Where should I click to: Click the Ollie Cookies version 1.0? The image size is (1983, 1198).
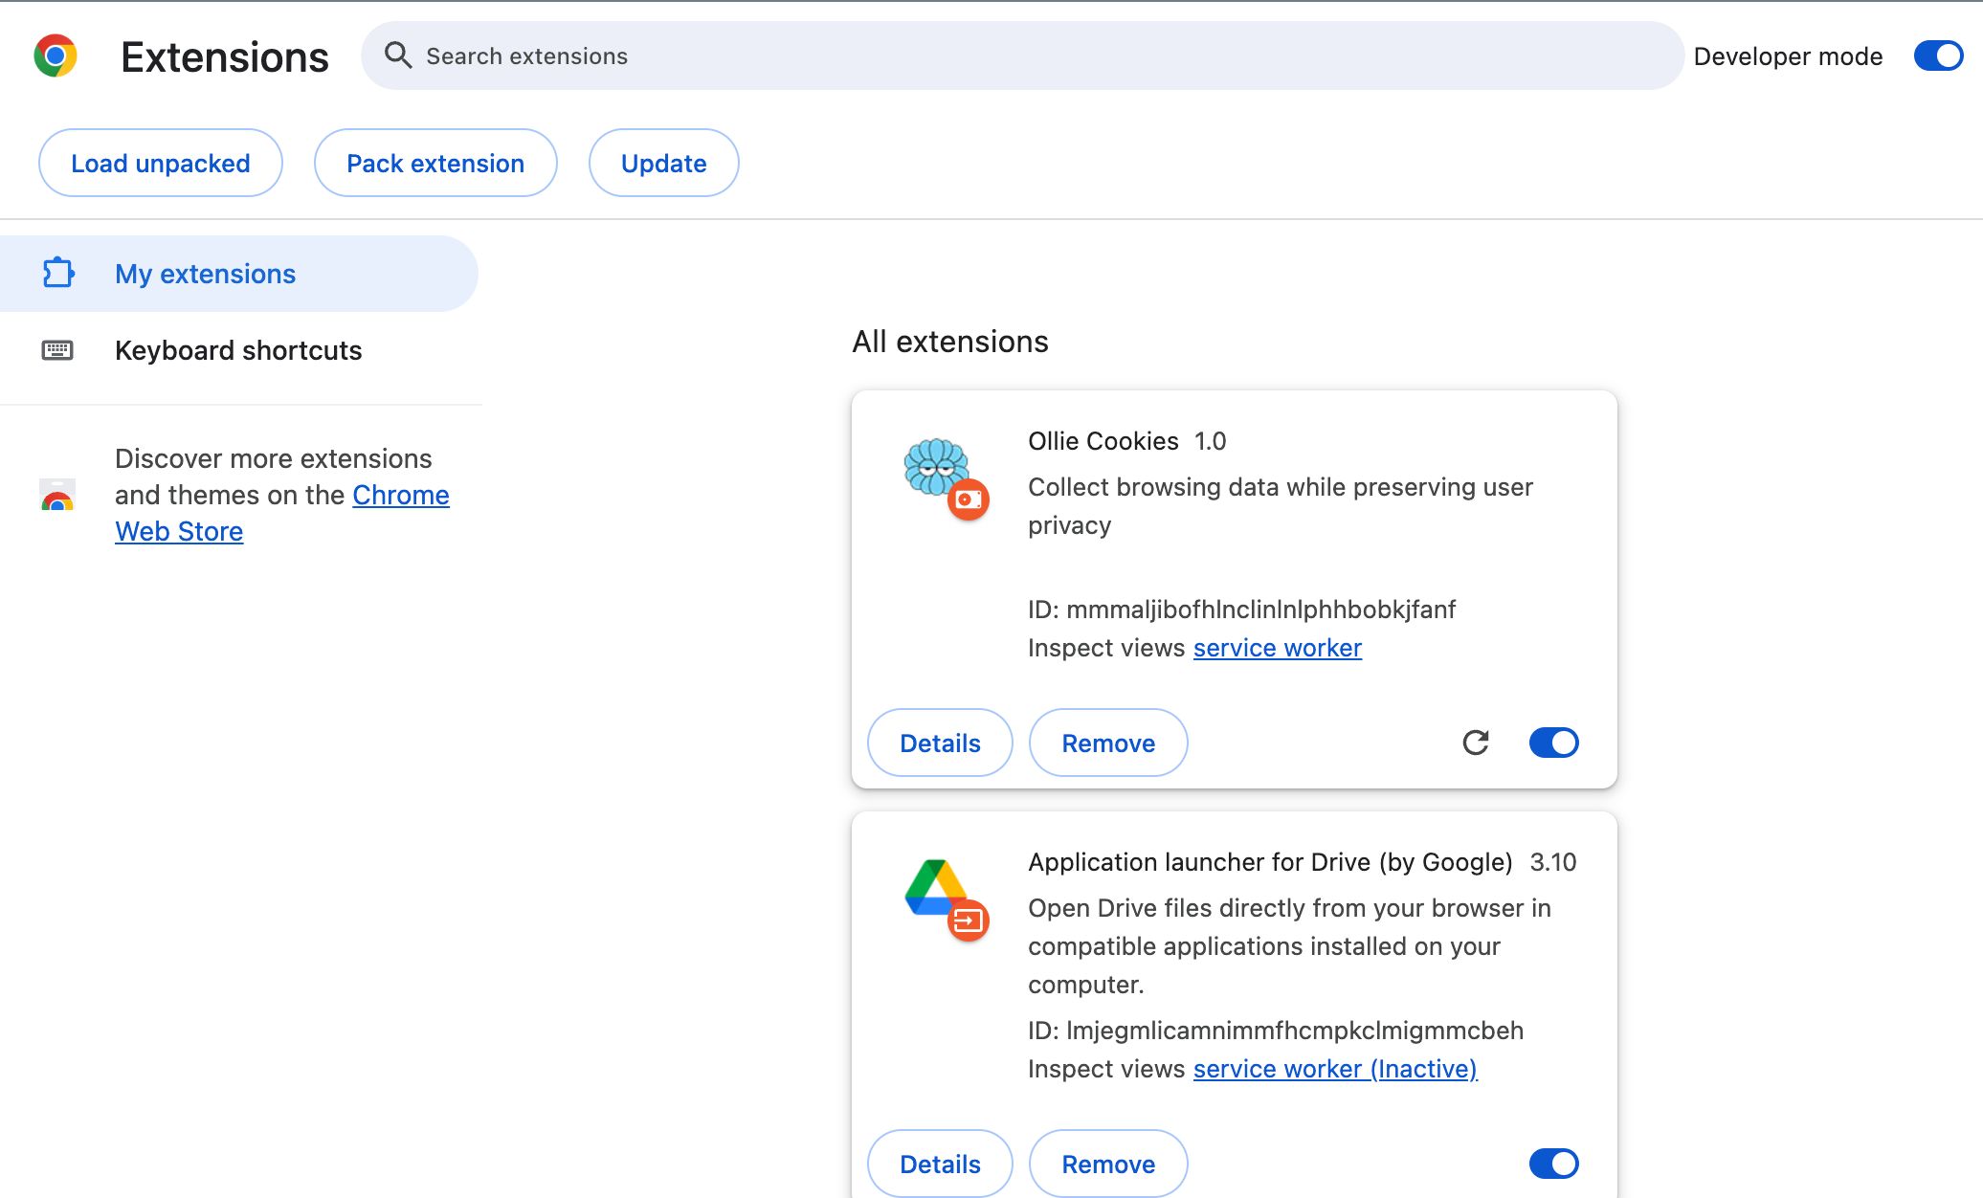1210,441
